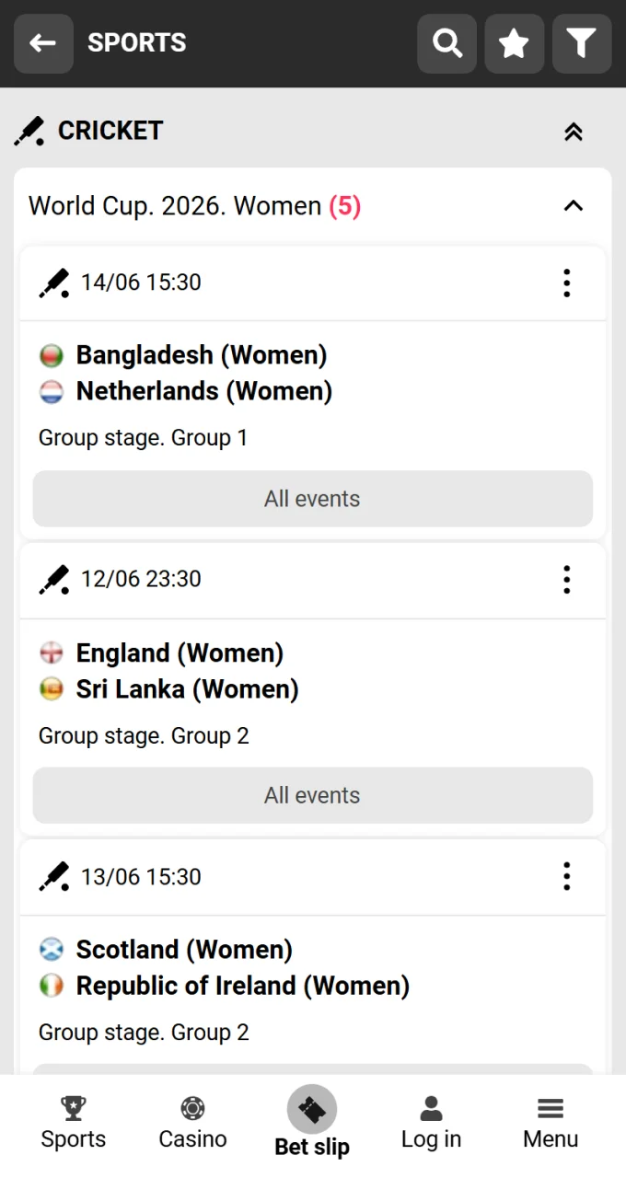The image size is (626, 1178).
Task: Collapse the World Cup 2026 Women list
Action: (574, 206)
